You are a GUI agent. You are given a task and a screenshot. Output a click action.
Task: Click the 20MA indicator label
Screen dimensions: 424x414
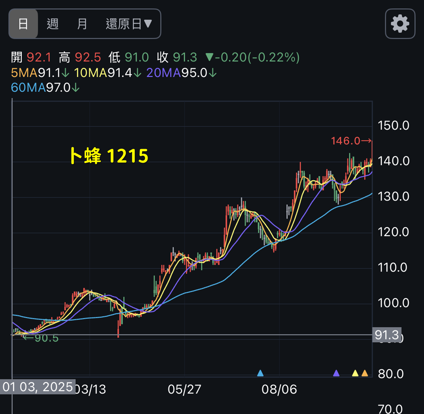[163, 73]
